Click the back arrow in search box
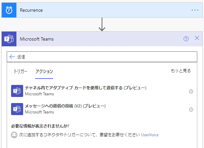The width and height of the screenshot is (204, 148). [12, 57]
